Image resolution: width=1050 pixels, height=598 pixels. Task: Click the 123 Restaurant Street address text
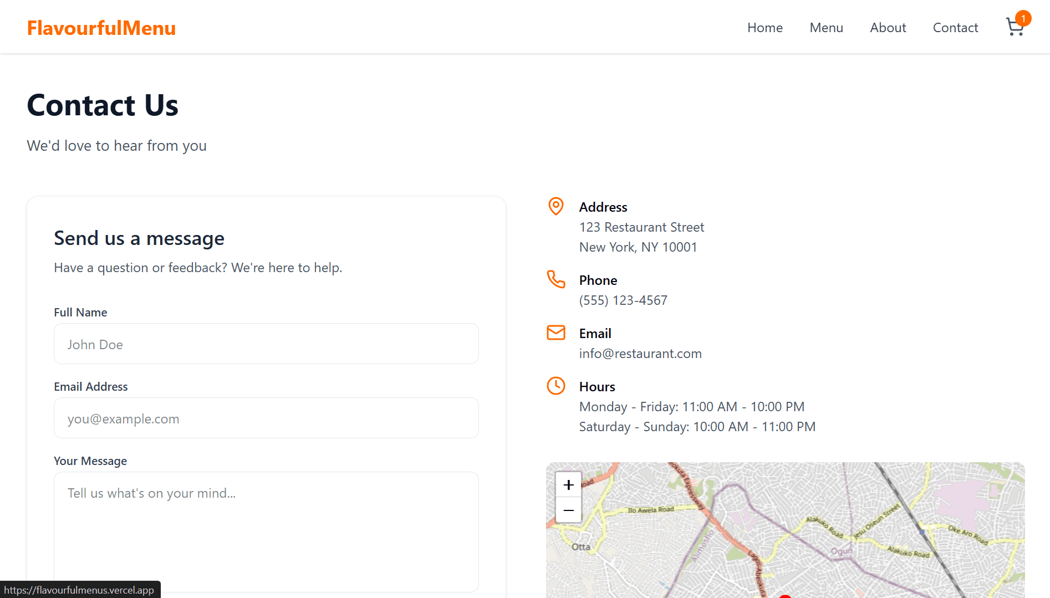coord(641,227)
